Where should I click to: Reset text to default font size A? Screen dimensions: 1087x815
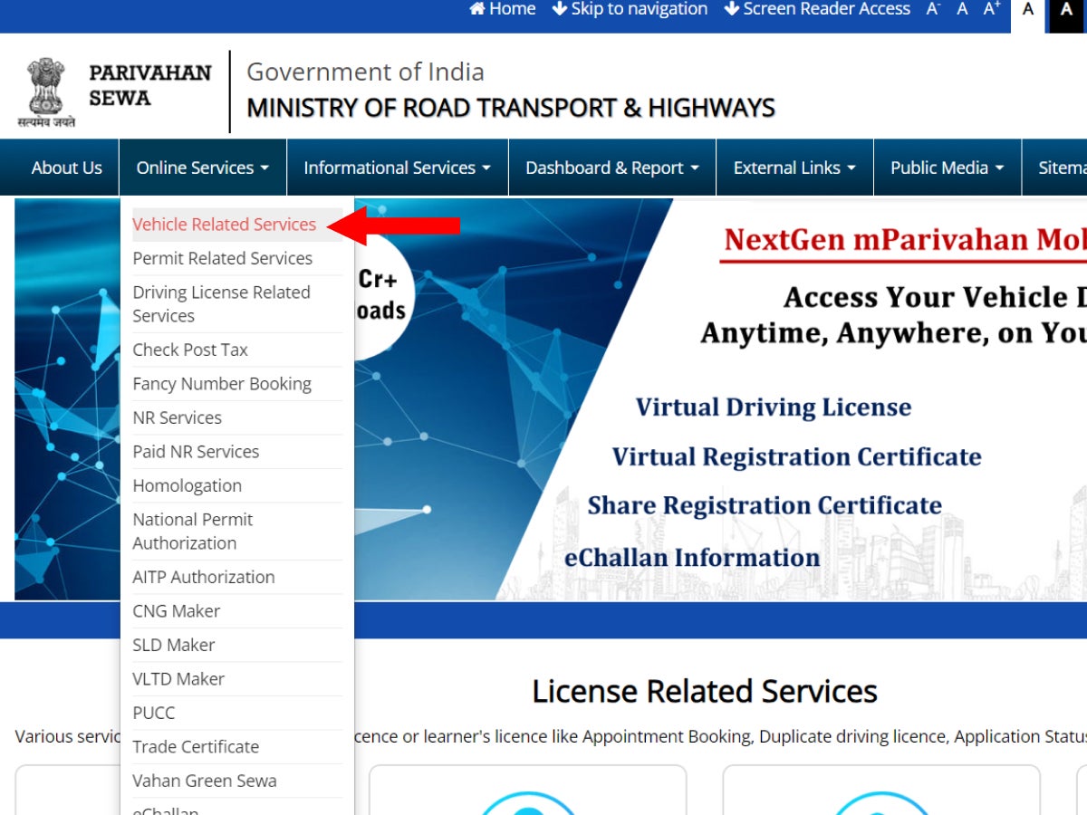pos(961,10)
